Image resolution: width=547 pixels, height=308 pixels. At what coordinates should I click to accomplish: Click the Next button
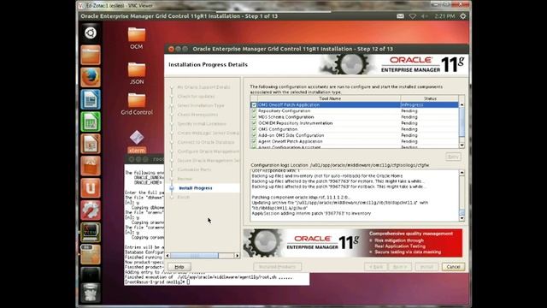pyautogui.click(x=400, y=267)
